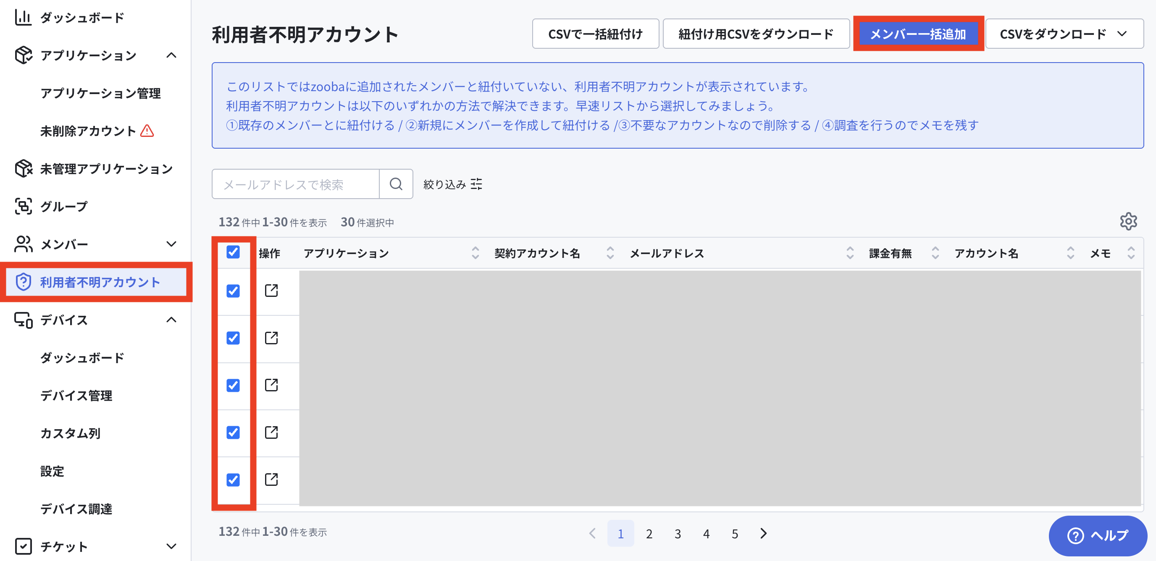Open the ヘルプ button
Image resolution: width=1156 pixels, height=561 pixels.
pyautogui.click(x=1098, y=535)
